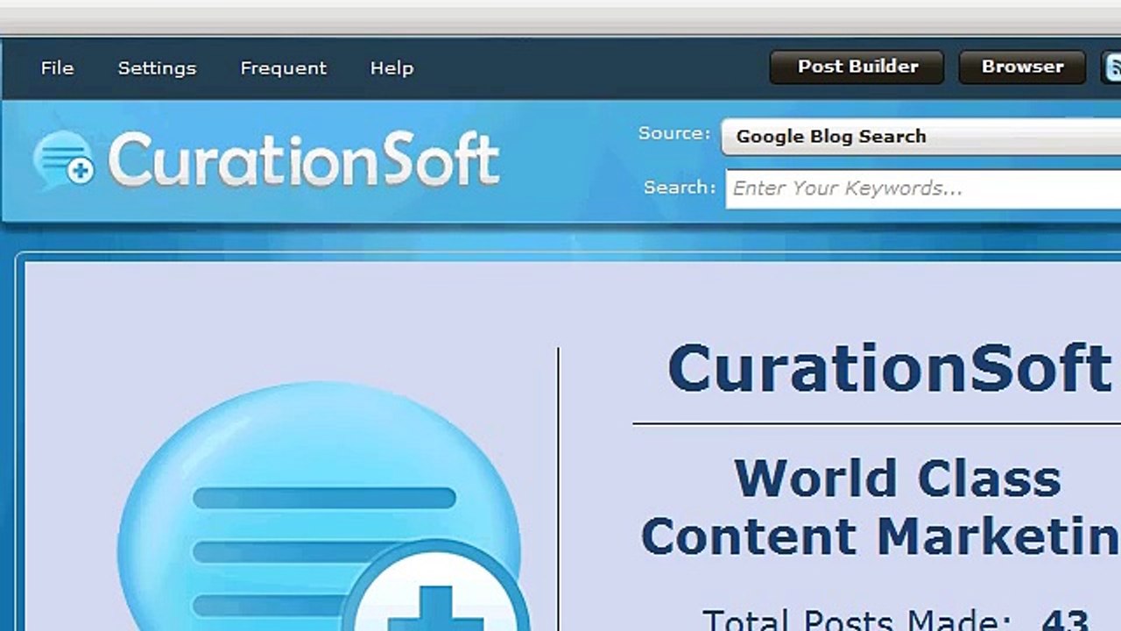
Task: Click the large speech bubble plus graphic
Action: coord(322,507)
